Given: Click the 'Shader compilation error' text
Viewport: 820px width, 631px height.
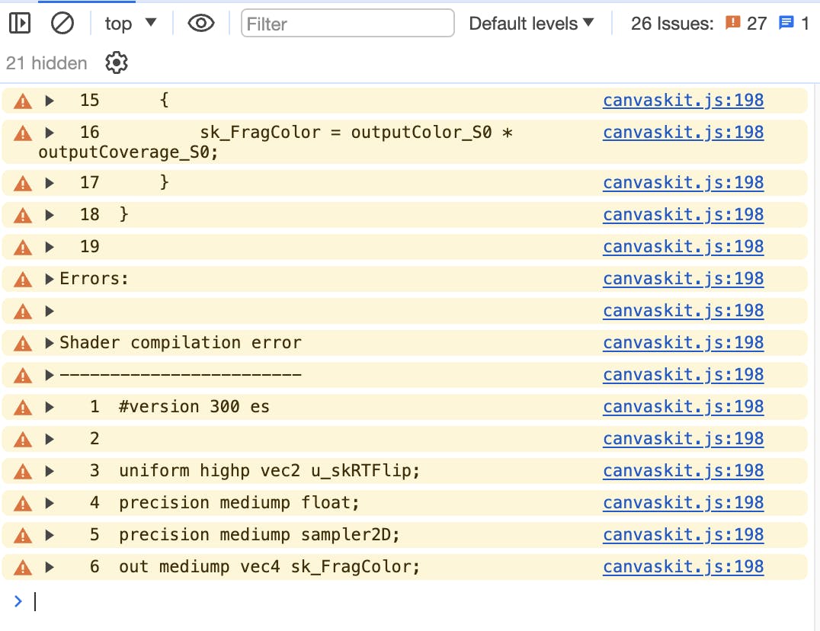Looking at the screenshot, I should [x=181, y=343].
